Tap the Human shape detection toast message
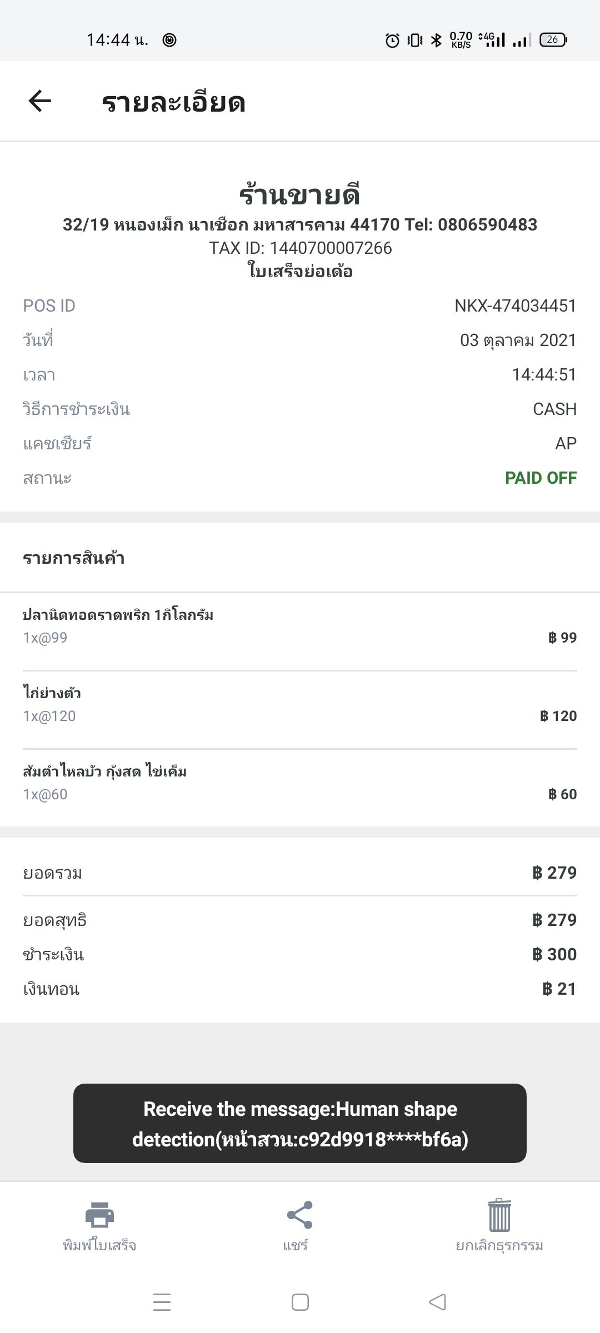 (x=300, y=1124)
